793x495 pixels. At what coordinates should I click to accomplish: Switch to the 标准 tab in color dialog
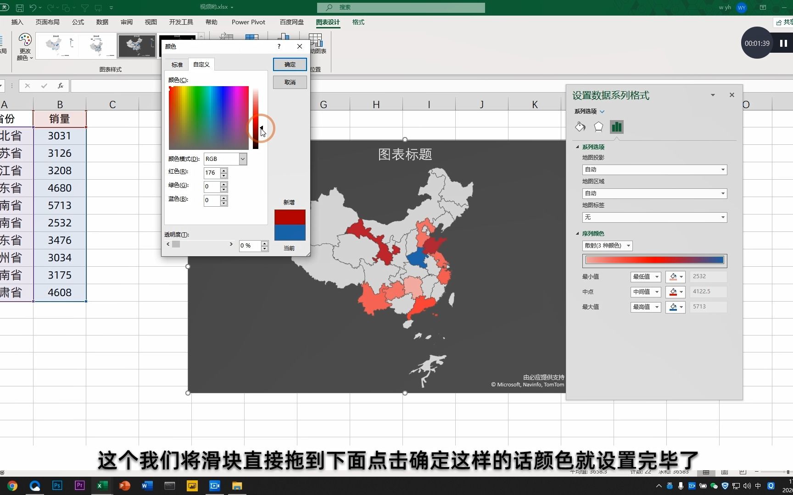tap(177, 65)
